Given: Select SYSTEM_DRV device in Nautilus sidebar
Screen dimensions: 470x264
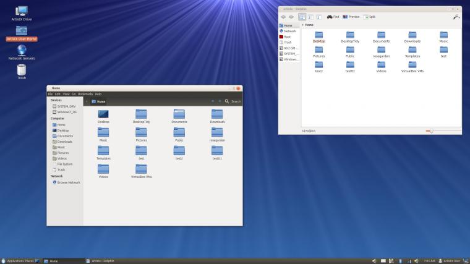Looking at the screenshot, I should click(64, 106).
